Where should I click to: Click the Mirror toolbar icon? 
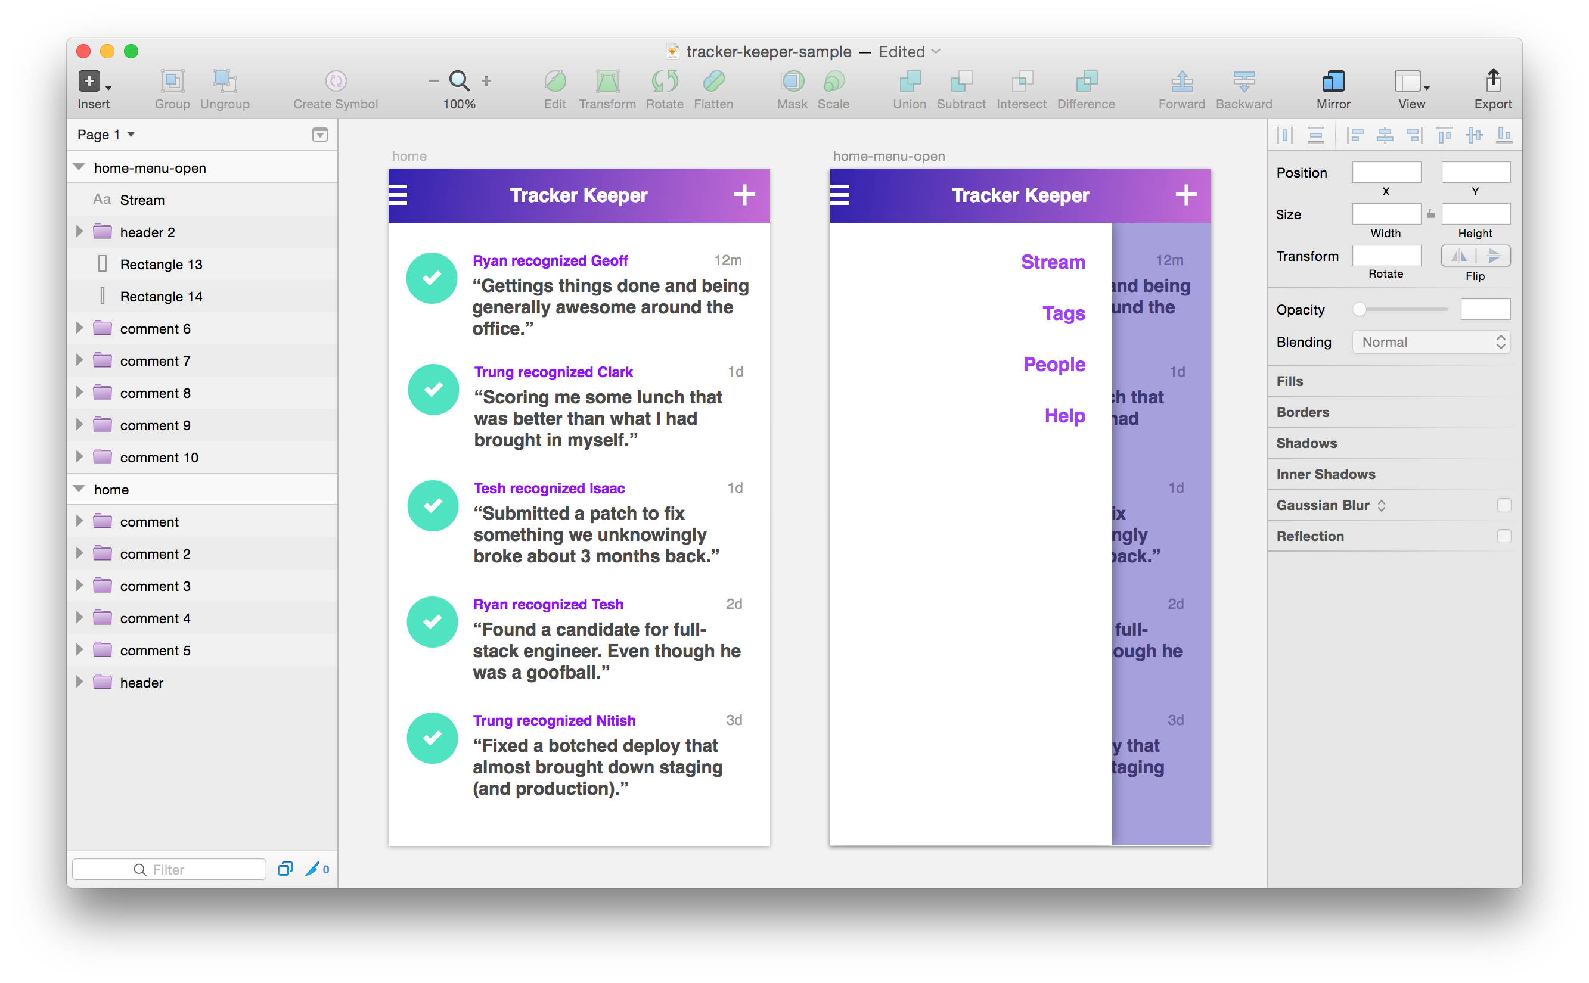pos(1333,81)
